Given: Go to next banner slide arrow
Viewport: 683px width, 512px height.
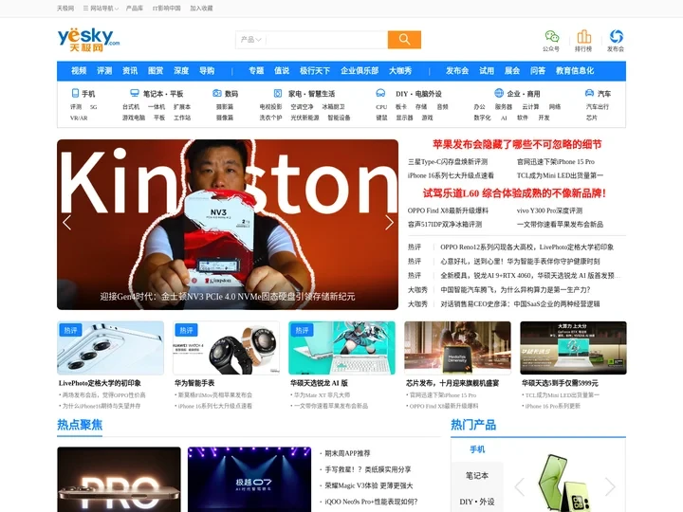Looking at the screenshot, I should click(389, 223).
